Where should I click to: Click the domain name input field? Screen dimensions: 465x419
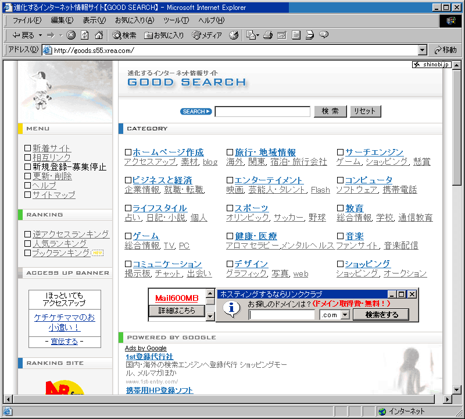[281, 315]
